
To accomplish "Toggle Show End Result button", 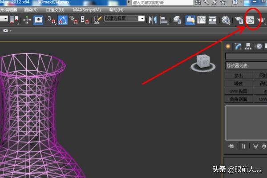I will pos(243,146).
